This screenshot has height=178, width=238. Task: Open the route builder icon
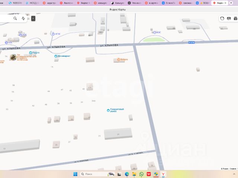tap(23, 19)
